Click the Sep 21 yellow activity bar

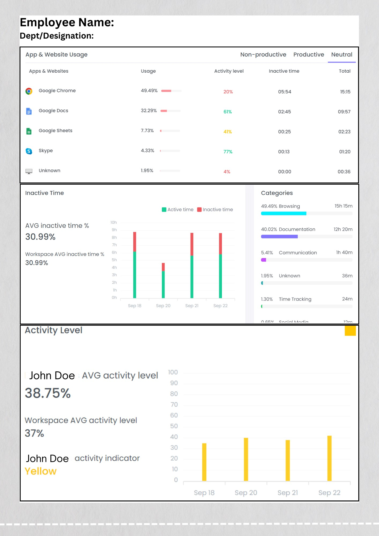tap(288, 460)
